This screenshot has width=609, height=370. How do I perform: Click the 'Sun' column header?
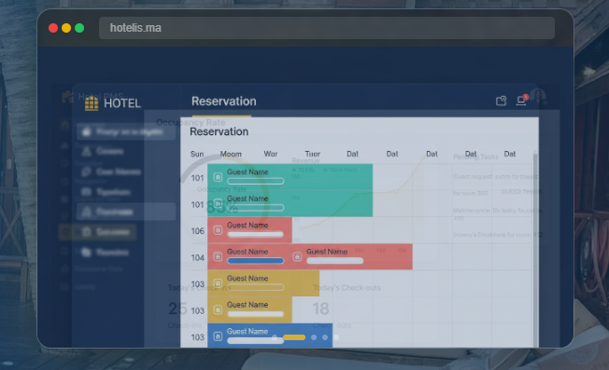click(x=197, y=154)
